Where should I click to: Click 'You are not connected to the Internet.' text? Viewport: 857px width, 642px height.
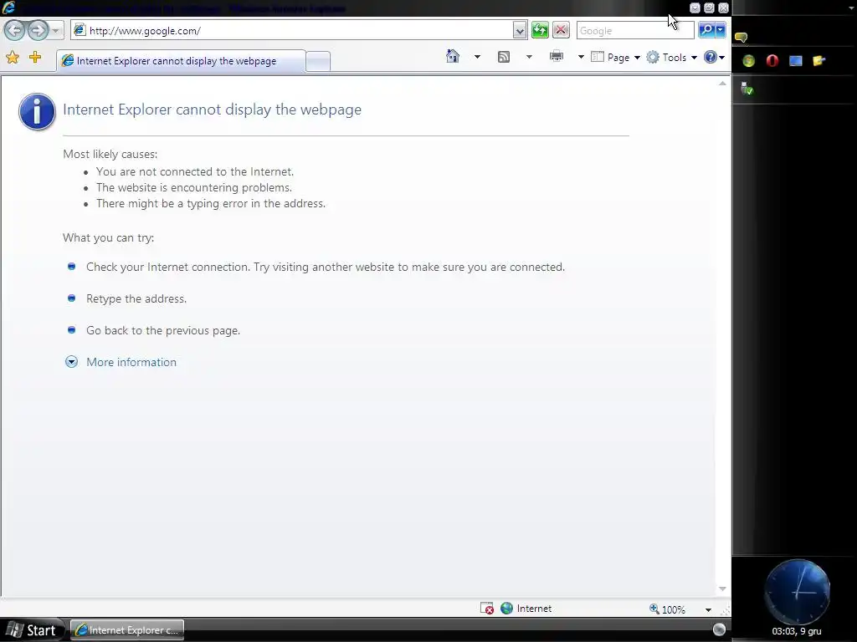(195, 171)
